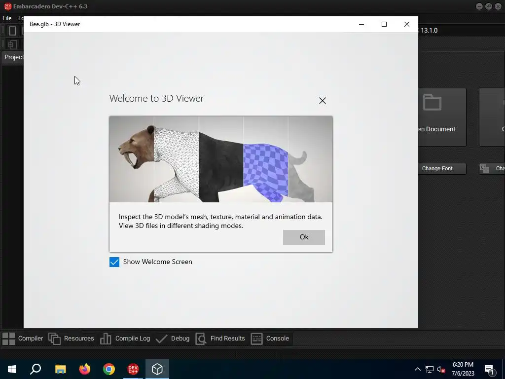505x379 pixels.
Task: Open network status tray icon
Action: click(x=430, y=369)
